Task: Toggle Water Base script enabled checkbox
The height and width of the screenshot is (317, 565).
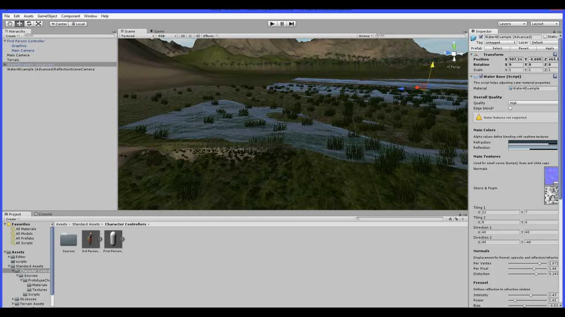Action: (480, 77)
